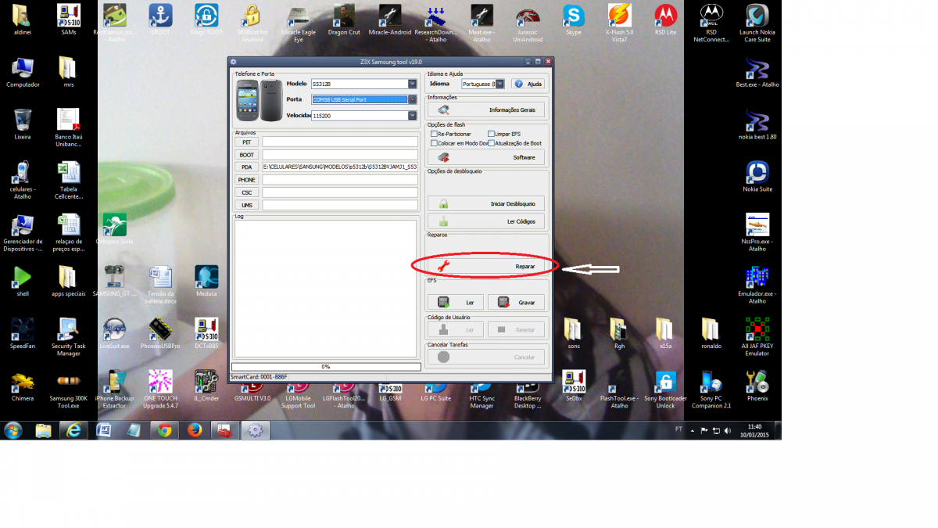Expand the Porta COM58 USB Serial Port dropdown

(x=412, y=99)
